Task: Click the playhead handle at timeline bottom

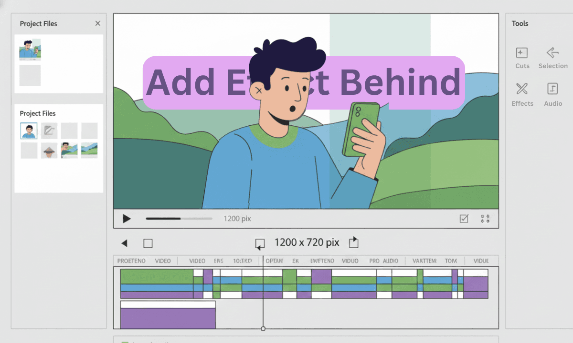Action: point(263,329)
